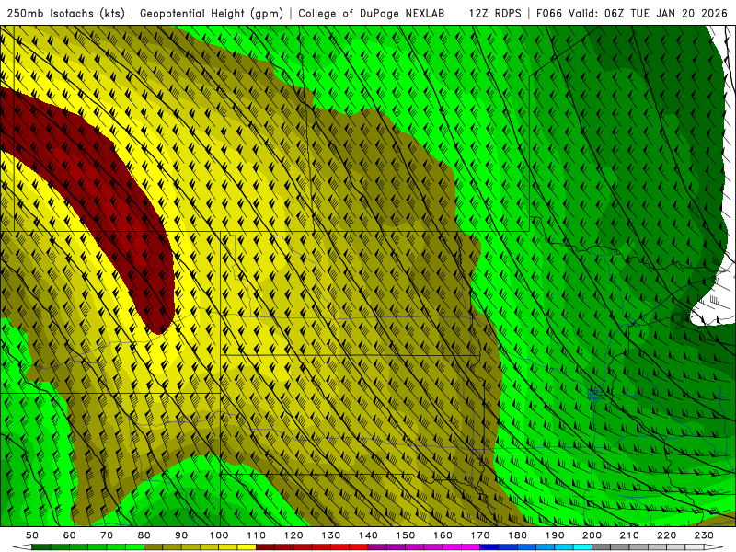Click the 120 value on the color scale
The height and width of the screenshot is (552, 736).
(293, 535)
